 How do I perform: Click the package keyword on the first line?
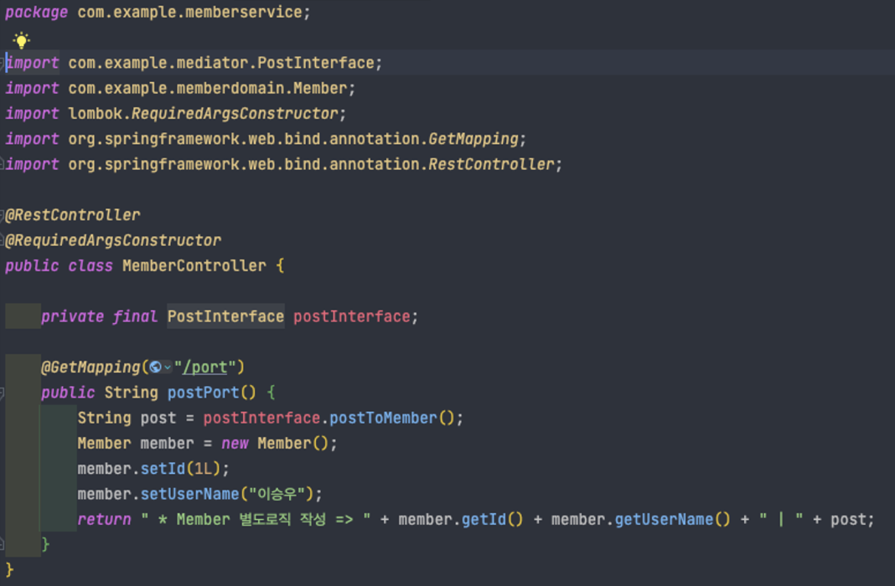click(37, 12)
